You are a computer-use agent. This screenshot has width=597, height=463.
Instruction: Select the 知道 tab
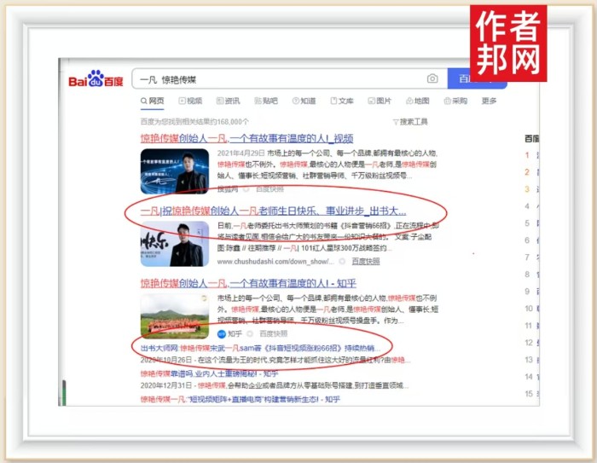click(304, 101)
